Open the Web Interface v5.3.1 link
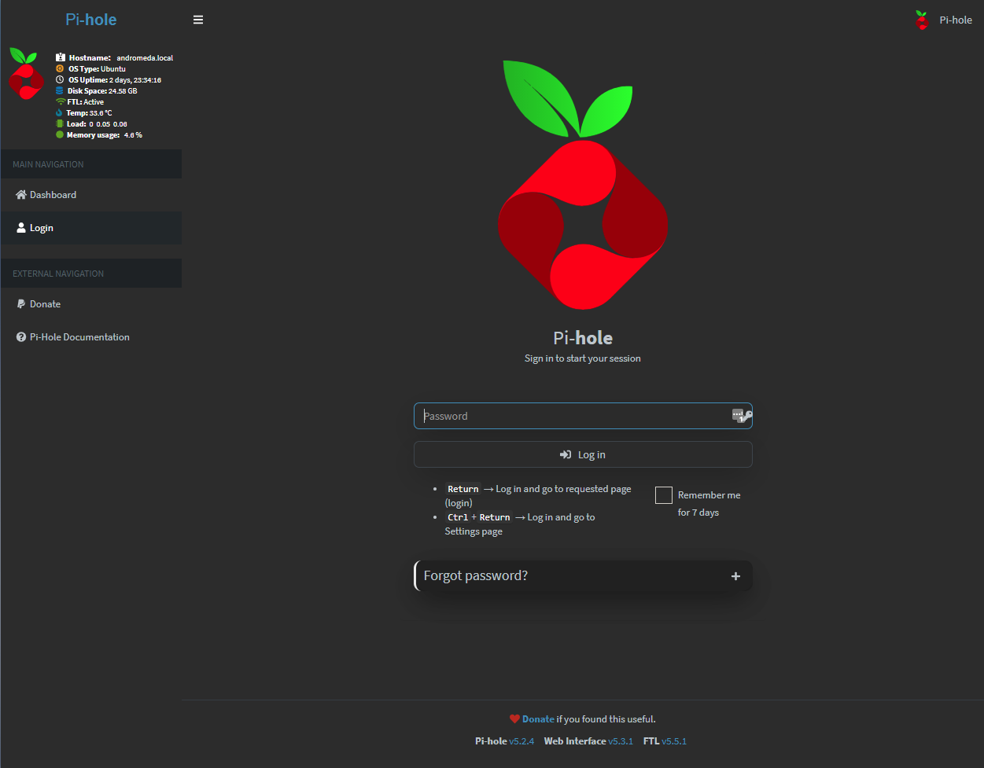 click(620, 741)
